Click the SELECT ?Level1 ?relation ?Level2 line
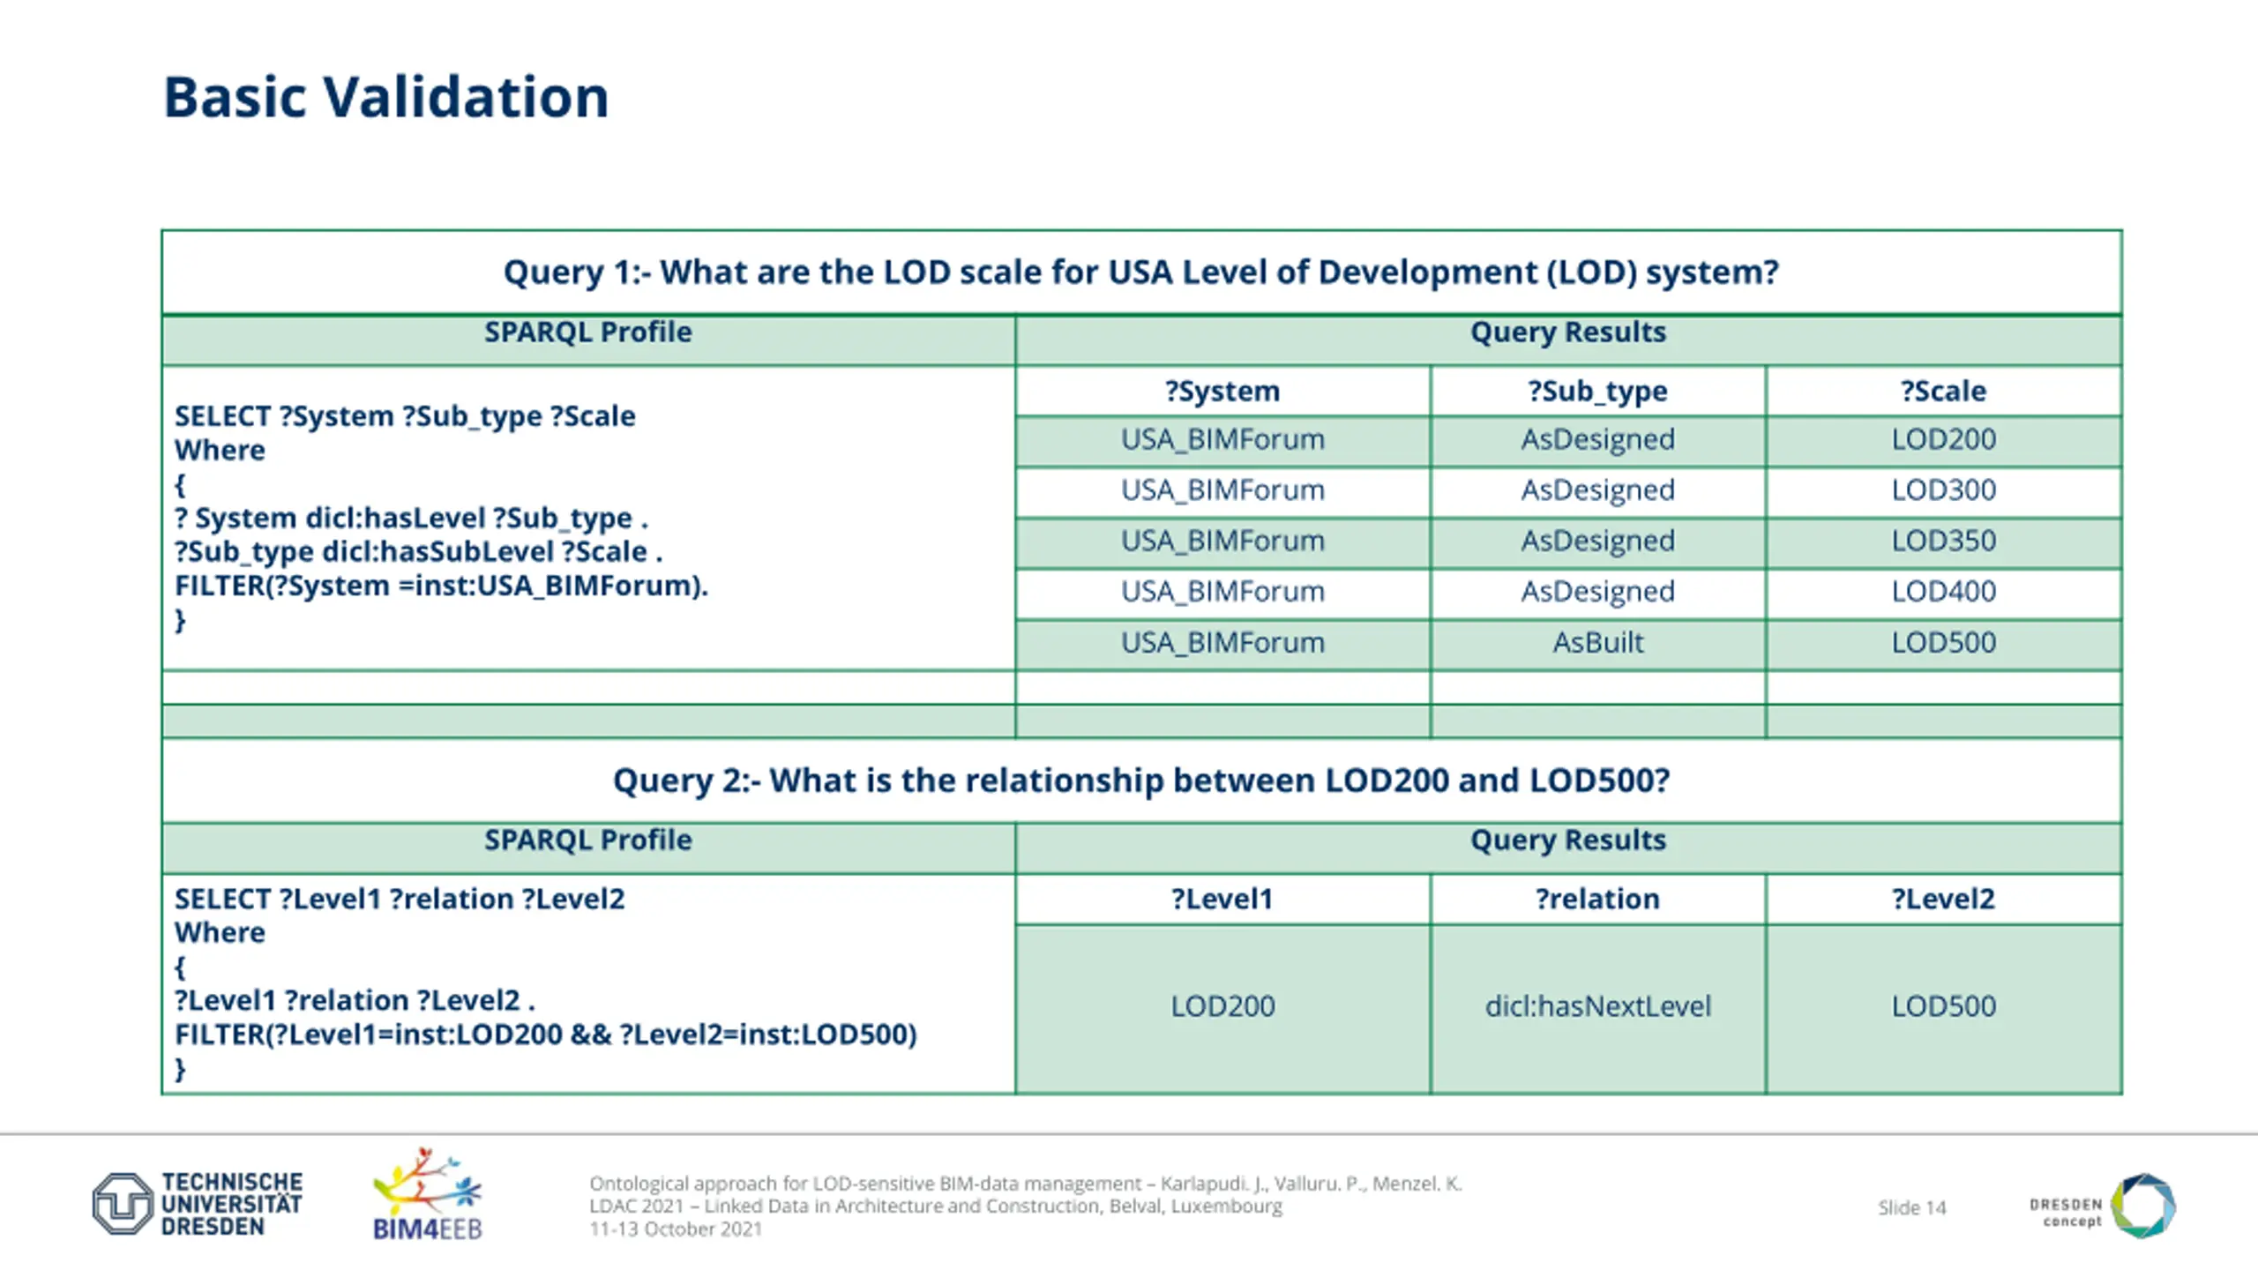The image size is (2258, 1270). [x=400, y=899]
